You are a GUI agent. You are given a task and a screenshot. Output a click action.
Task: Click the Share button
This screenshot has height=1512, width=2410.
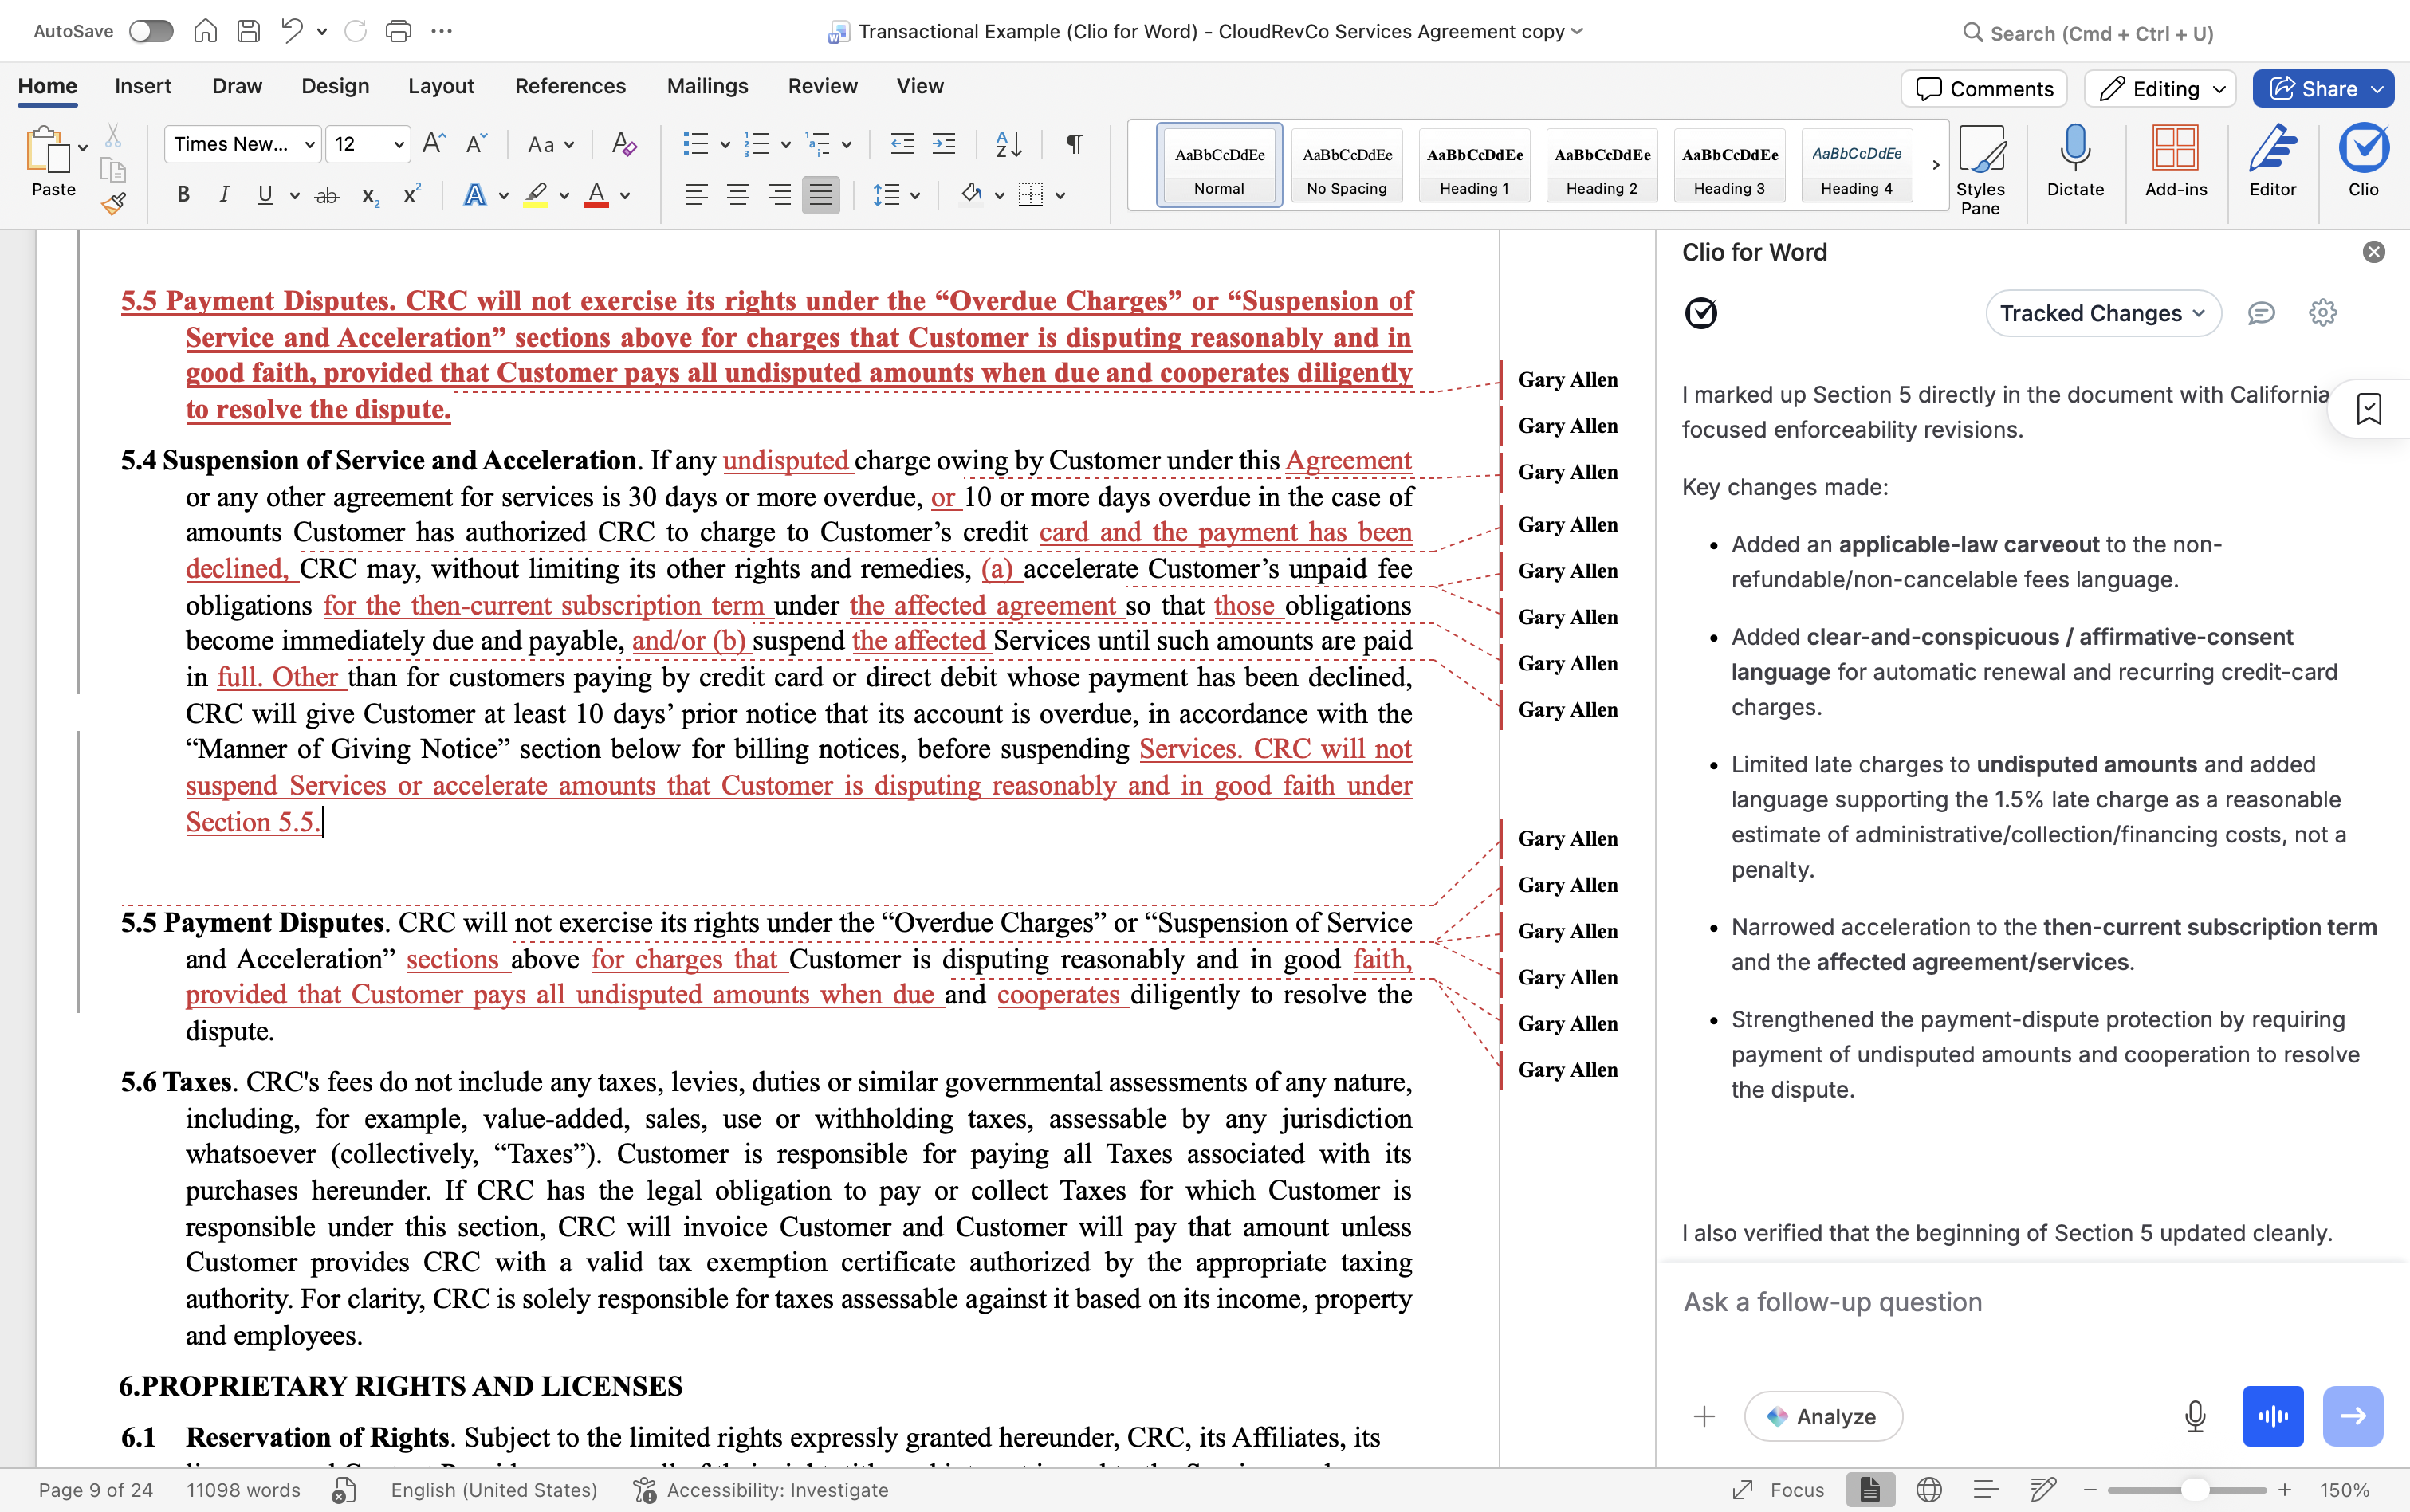click(2322, 88)
